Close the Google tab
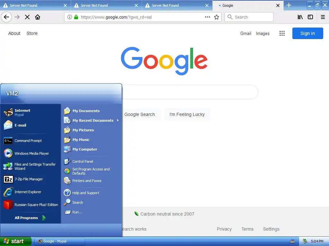This screenshot has height=246, width=329. [x=278, y=5]
